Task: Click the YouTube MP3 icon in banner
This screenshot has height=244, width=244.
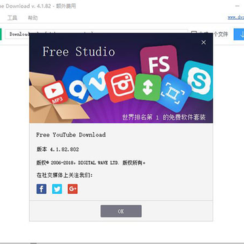Action: [55, 92]
